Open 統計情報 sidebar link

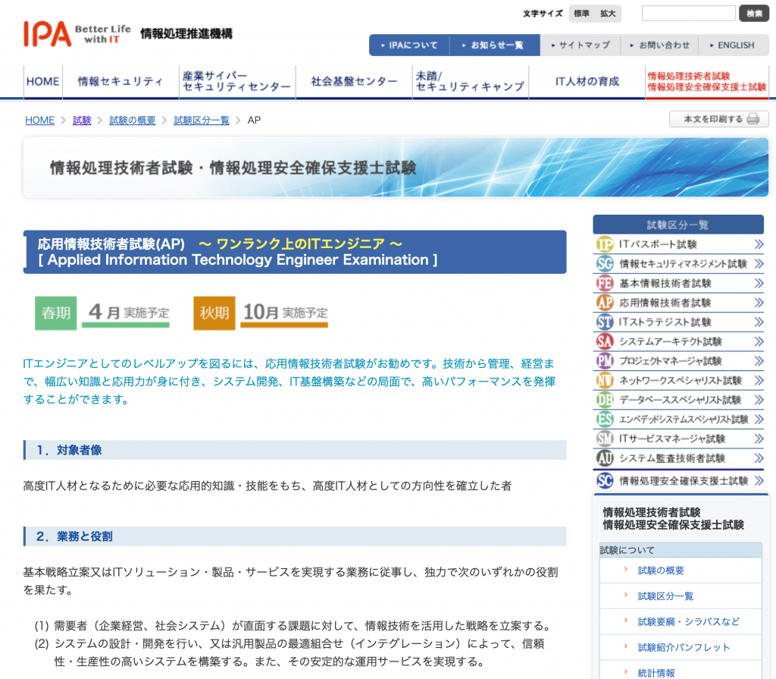656,673
